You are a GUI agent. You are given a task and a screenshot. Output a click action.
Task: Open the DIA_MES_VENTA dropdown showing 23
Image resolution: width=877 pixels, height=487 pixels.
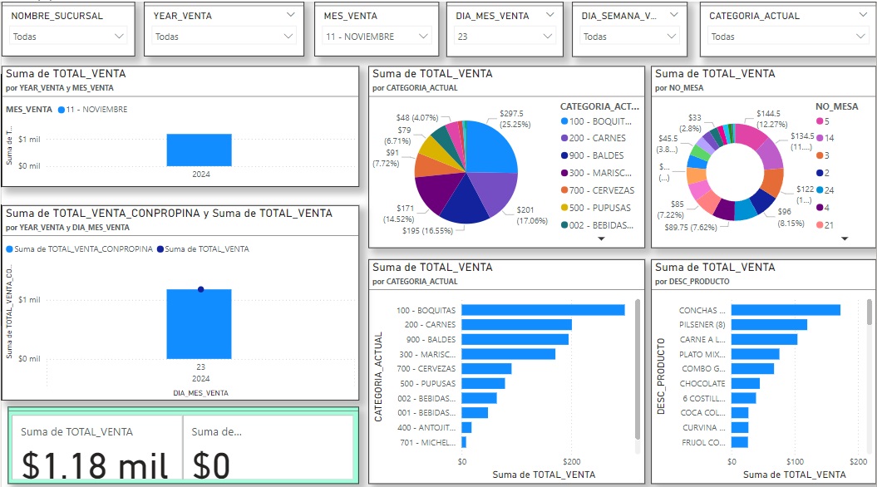(x=547, y=37)
